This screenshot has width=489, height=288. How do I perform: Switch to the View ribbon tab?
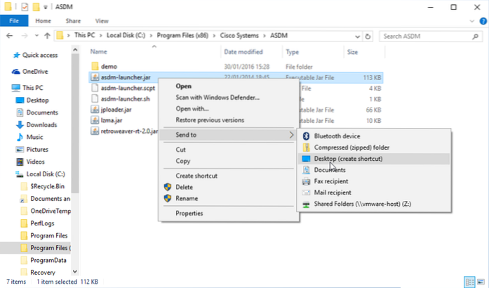(102, 21)
